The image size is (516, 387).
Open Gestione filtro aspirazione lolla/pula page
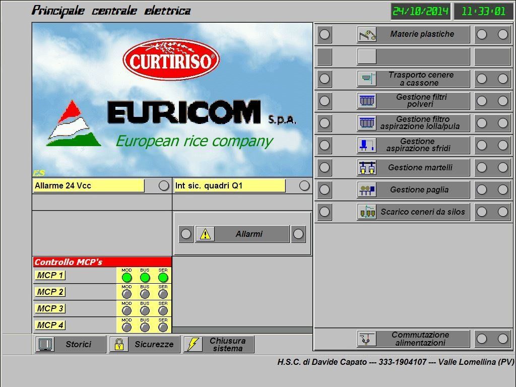tap(413, 123)
